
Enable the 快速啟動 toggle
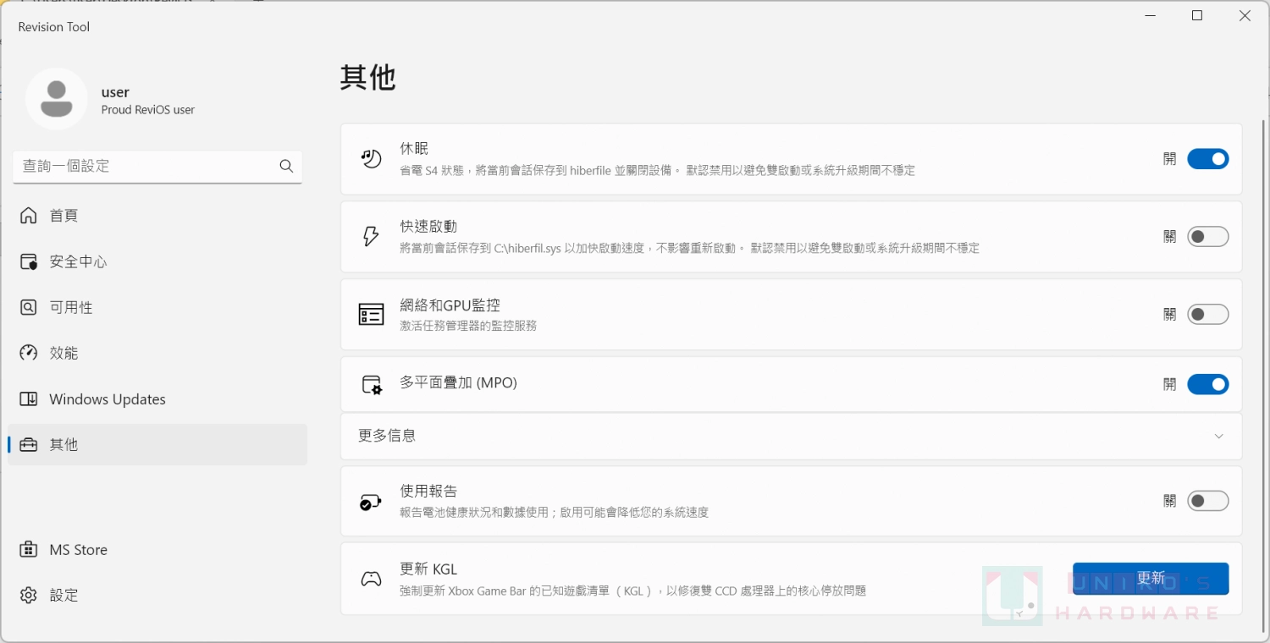click(x=1208, y=236)
